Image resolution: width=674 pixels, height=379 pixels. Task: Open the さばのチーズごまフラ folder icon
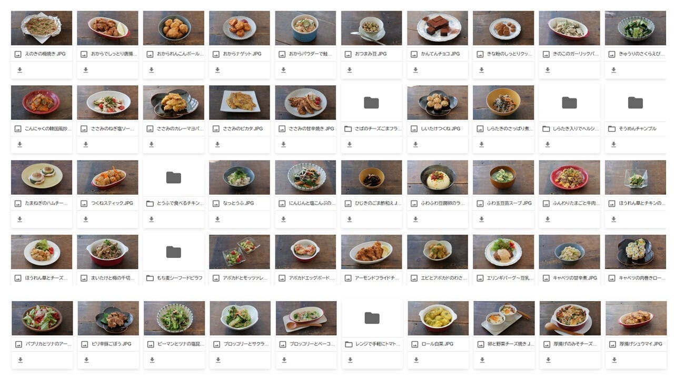tap(371, 103)
